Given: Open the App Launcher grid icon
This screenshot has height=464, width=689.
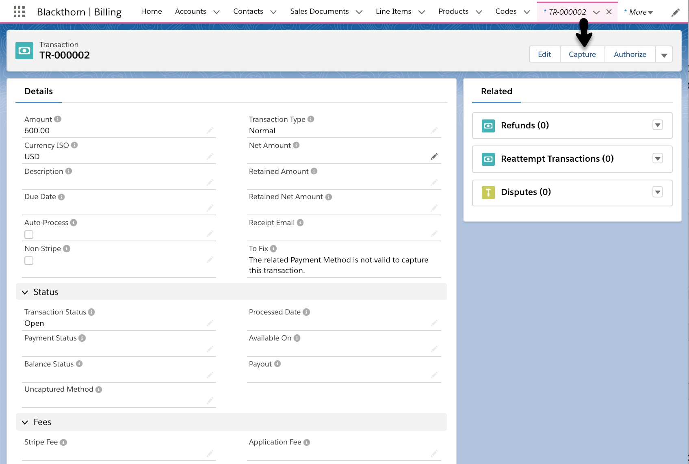Looking at the screenshot, I should [x=19, y=11].
